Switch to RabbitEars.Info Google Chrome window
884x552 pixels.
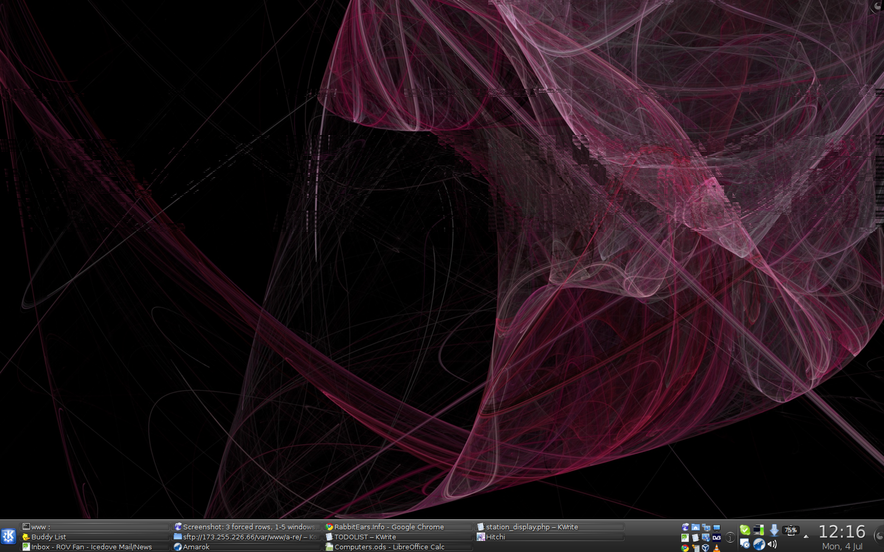pos(388,527)
